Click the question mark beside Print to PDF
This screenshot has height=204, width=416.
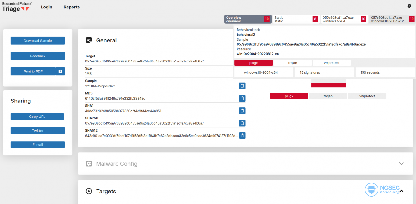(x=60, y=72)
